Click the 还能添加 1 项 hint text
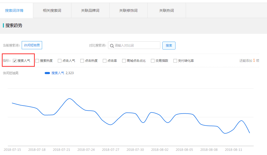 tap(249, 60)
